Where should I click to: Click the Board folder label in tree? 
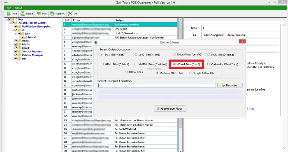(26, 48)
